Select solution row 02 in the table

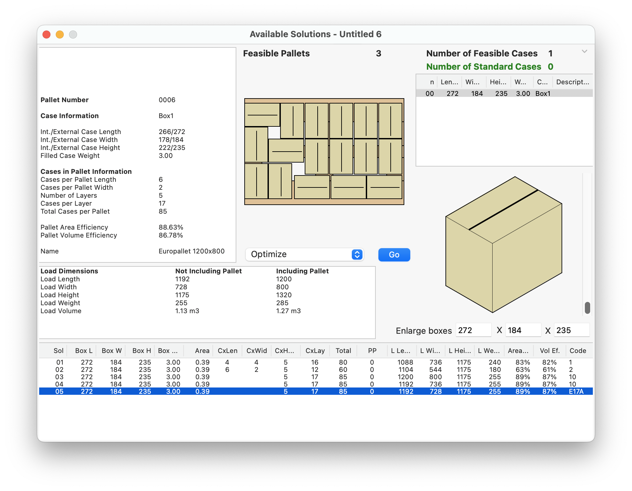pyautogui.click(x=316, y=370)
